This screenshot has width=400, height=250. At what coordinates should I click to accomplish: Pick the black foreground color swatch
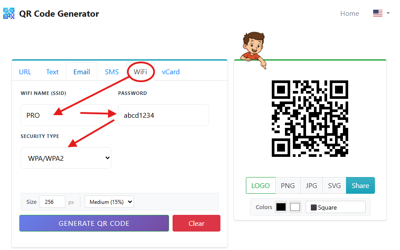coord(281,207)
